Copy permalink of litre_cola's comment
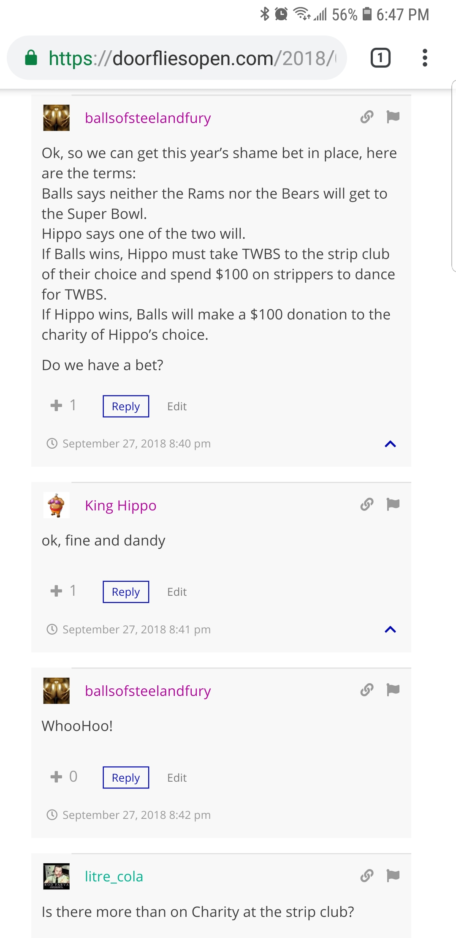456x938 pixels. coord(367,876)
